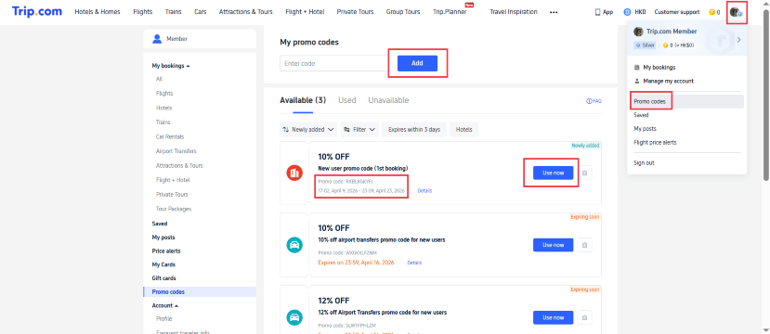Click teal car icon on 12% coupon
Screen dimensions: 770x334
click(x=294, y=317)
